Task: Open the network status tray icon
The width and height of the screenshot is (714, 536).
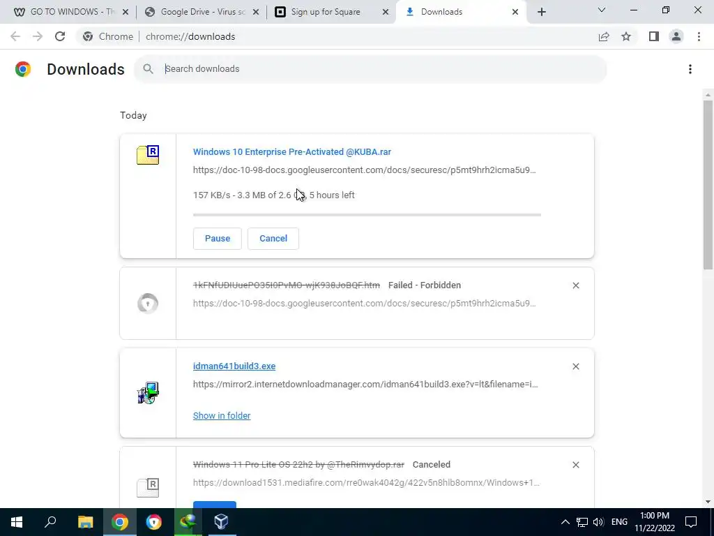Action: pyautogui.click(x=582, y=522)
